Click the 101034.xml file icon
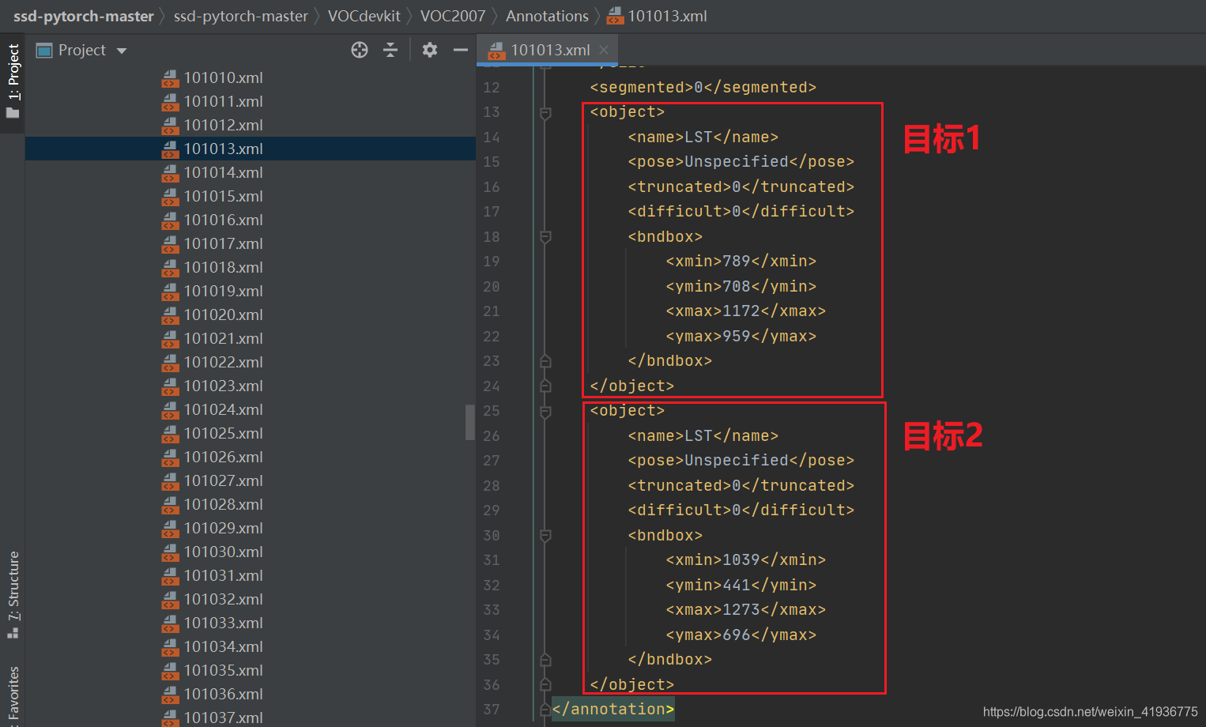Screen dimensions: 1206x727 point(171,646)
